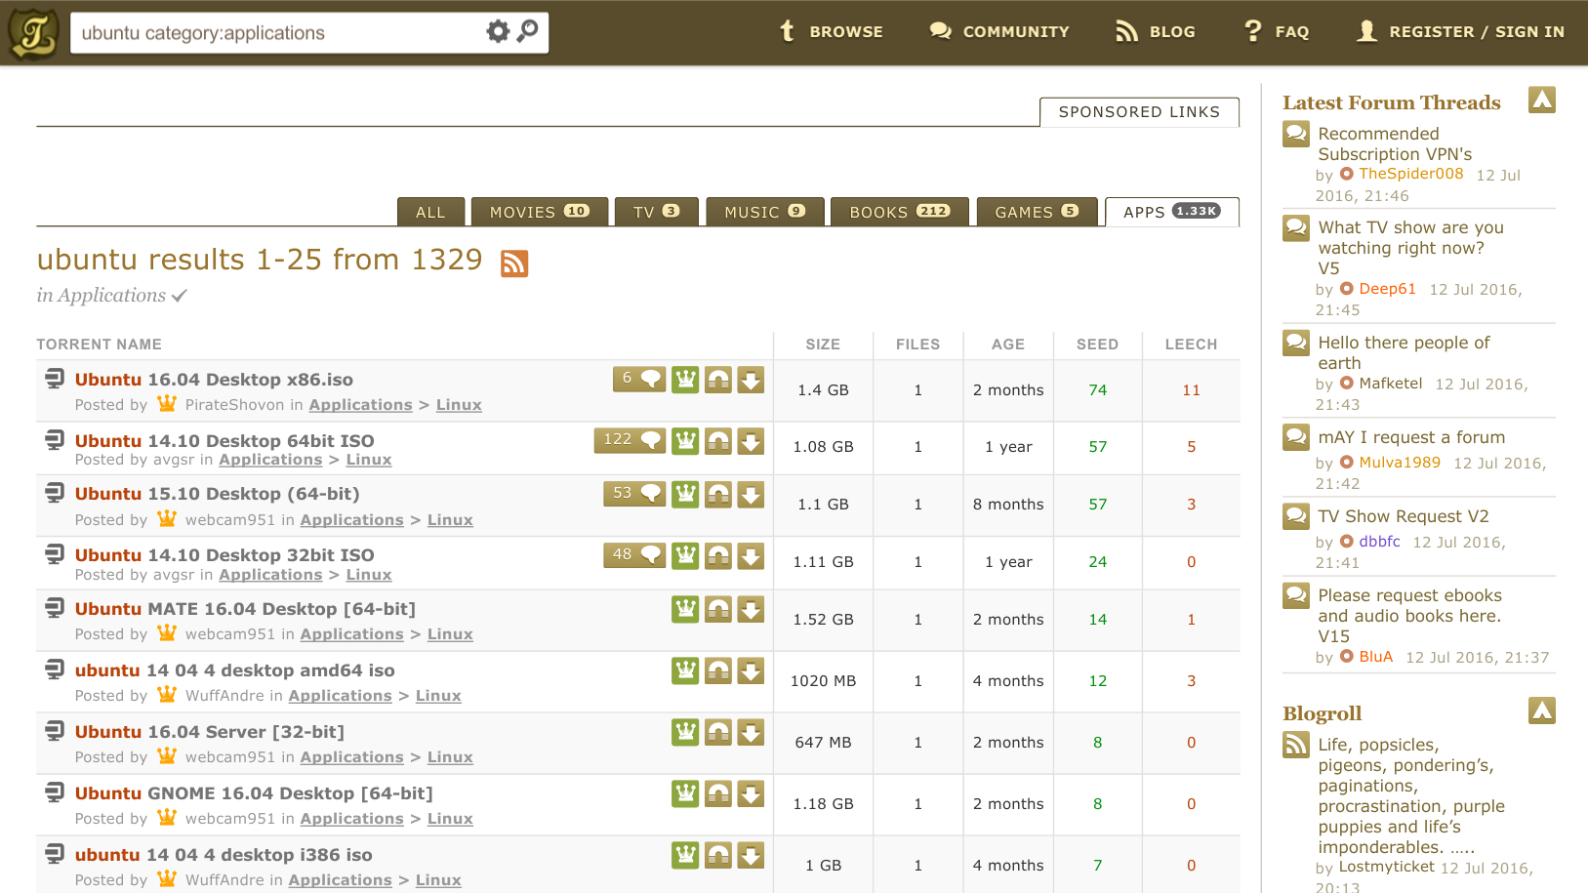Download torrent Ubuntu 14.10 Desktop 64bit ISO
This screenshot has height=893, width=1588.
(x=751, y=441)
